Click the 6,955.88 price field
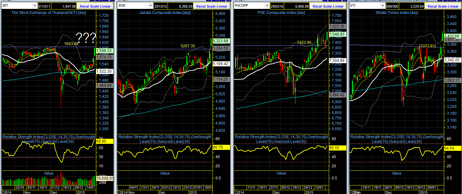Image resolution: width=462 pixels, height=194 pixels. tap(298, 6)
